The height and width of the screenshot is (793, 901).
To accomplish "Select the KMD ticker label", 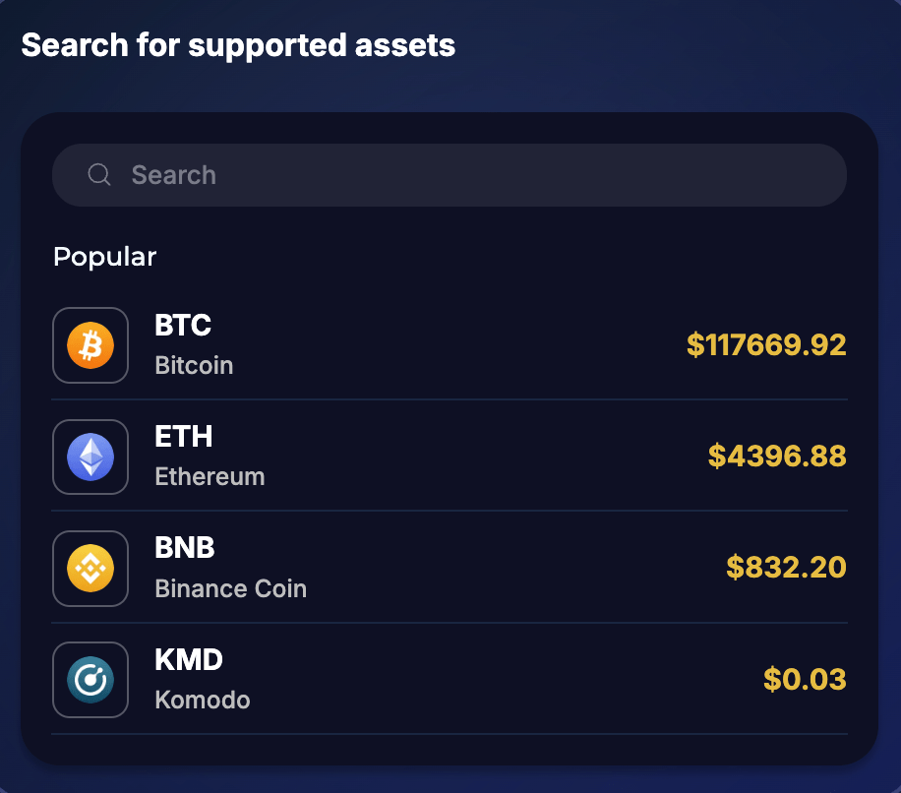I will click(189, 659).
